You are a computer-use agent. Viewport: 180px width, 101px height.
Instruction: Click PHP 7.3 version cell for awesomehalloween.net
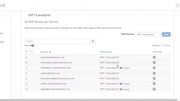109,57
